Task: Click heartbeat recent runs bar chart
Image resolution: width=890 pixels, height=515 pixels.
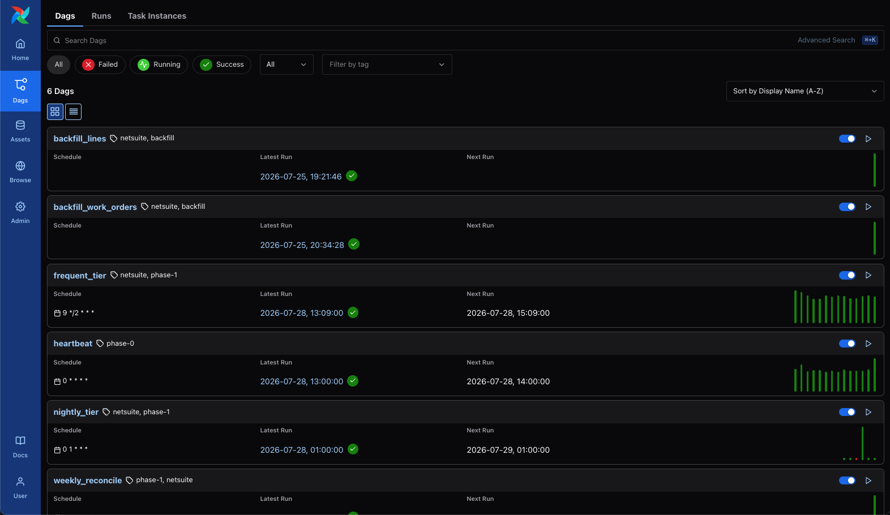Action: pos(835,375)
